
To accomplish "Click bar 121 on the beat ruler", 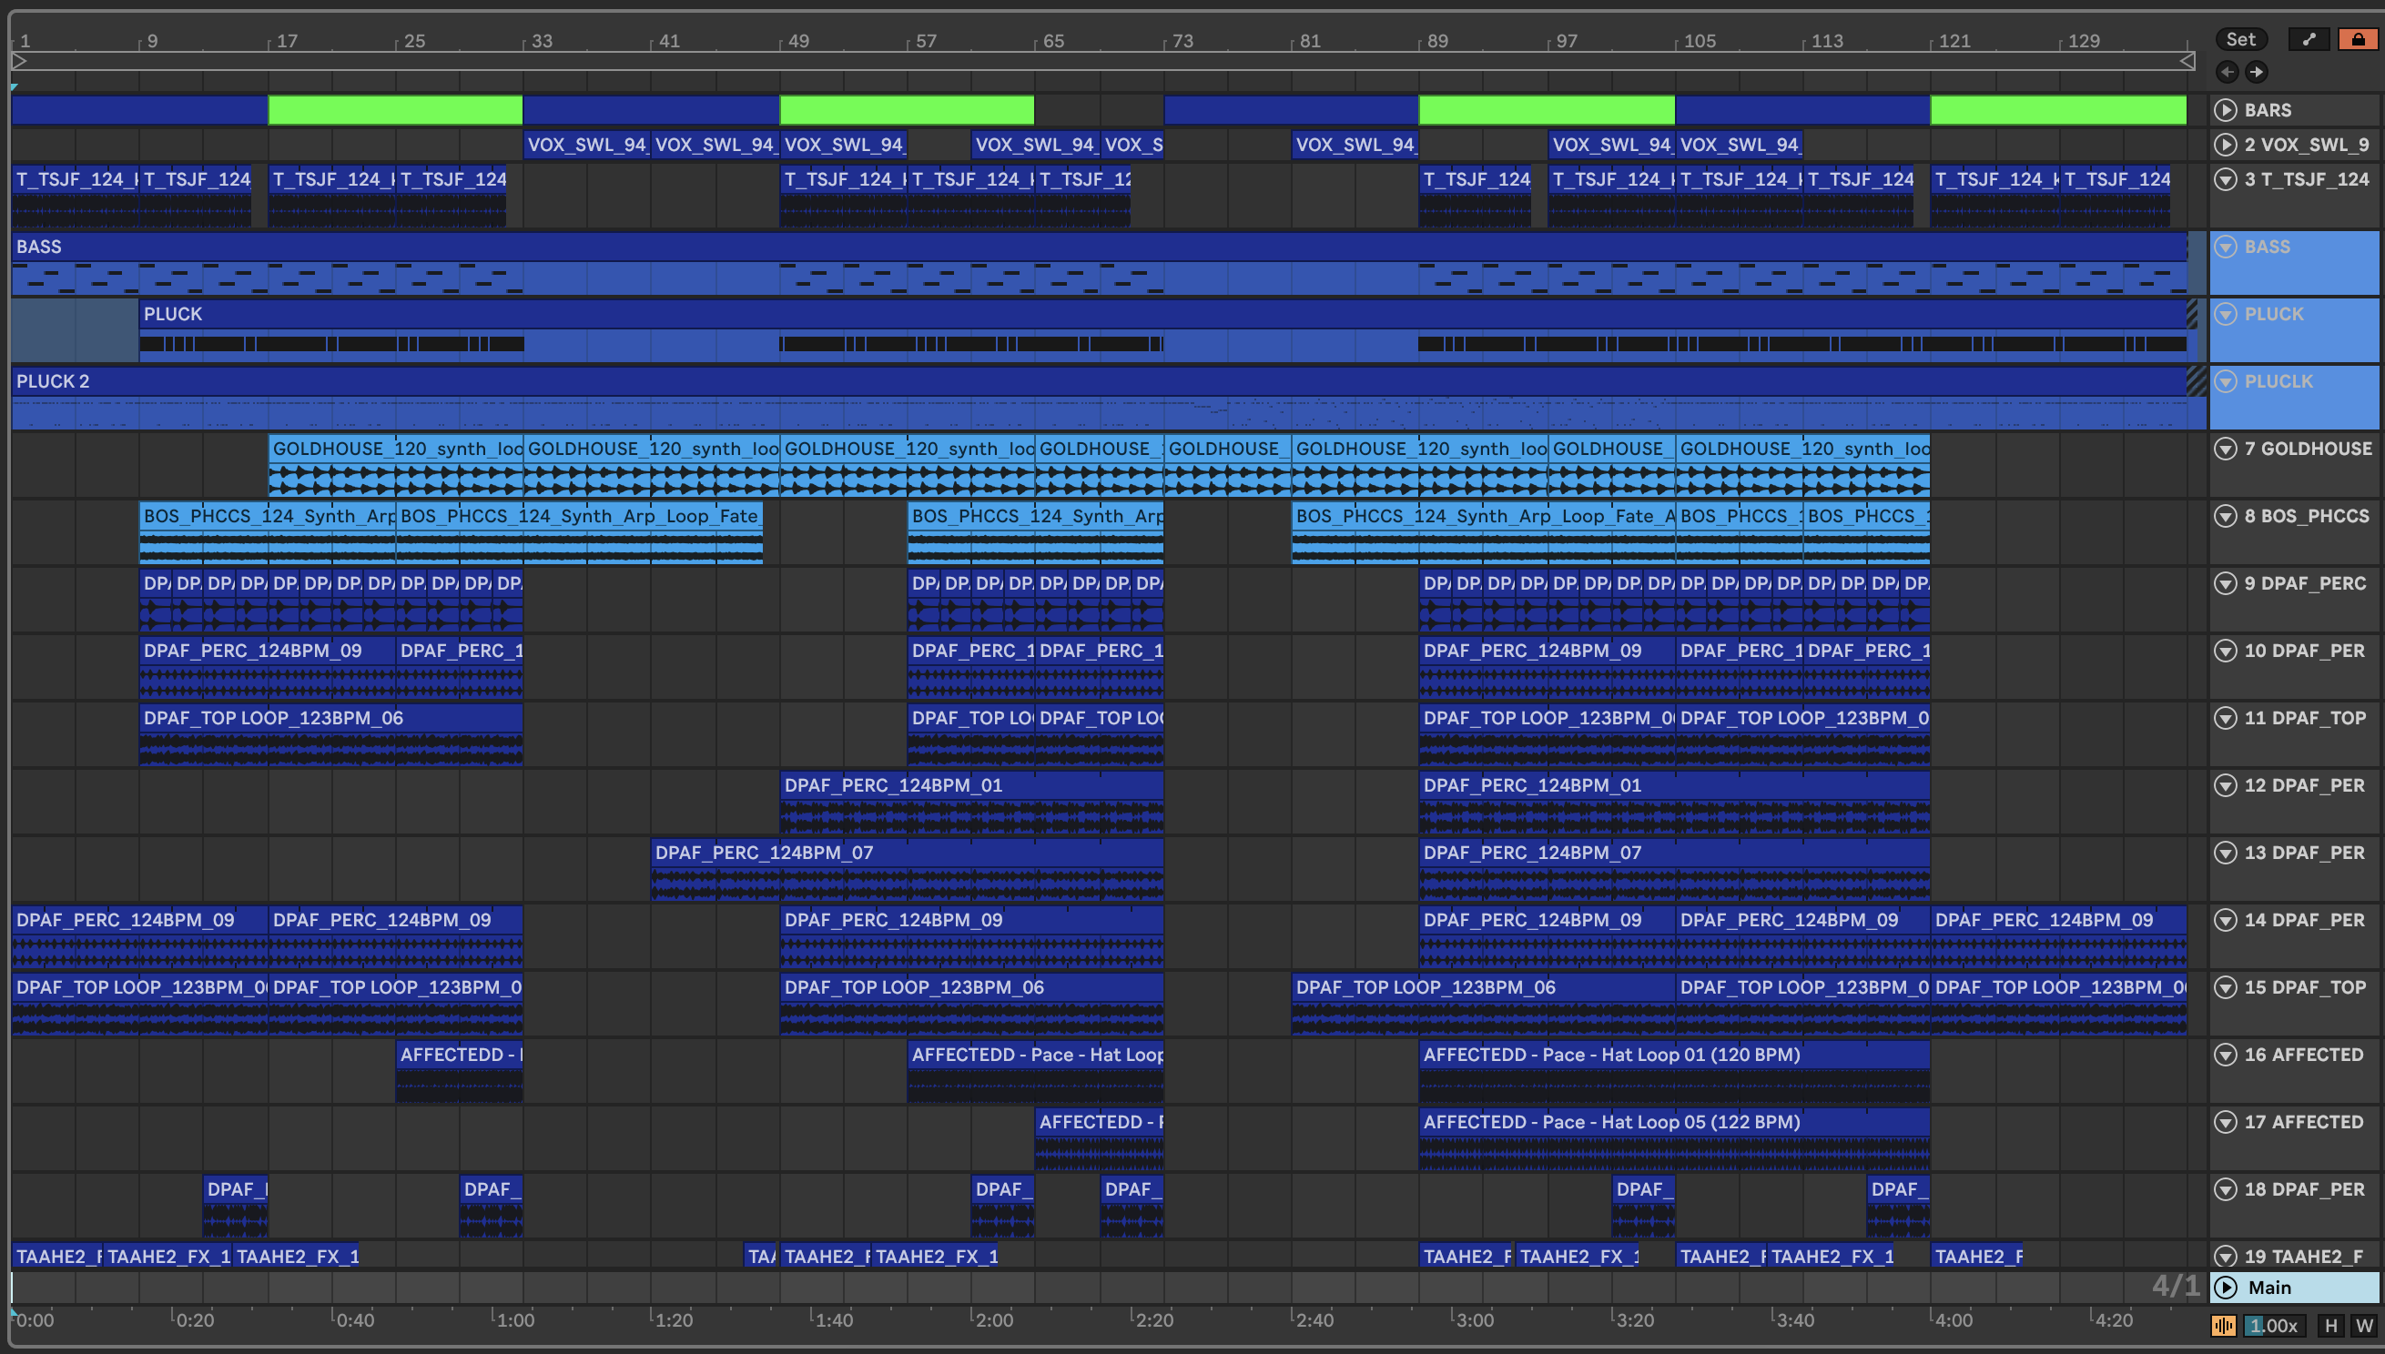I will pos(1954,41).
